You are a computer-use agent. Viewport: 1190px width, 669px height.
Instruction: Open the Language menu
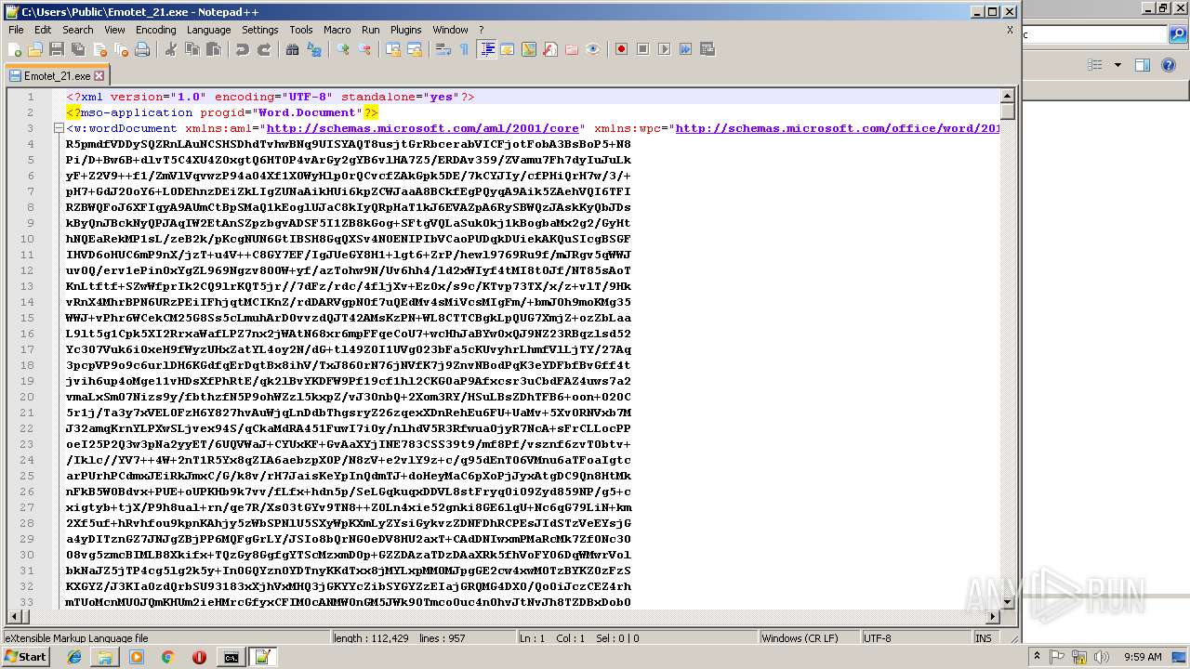(x=208, y=30)
